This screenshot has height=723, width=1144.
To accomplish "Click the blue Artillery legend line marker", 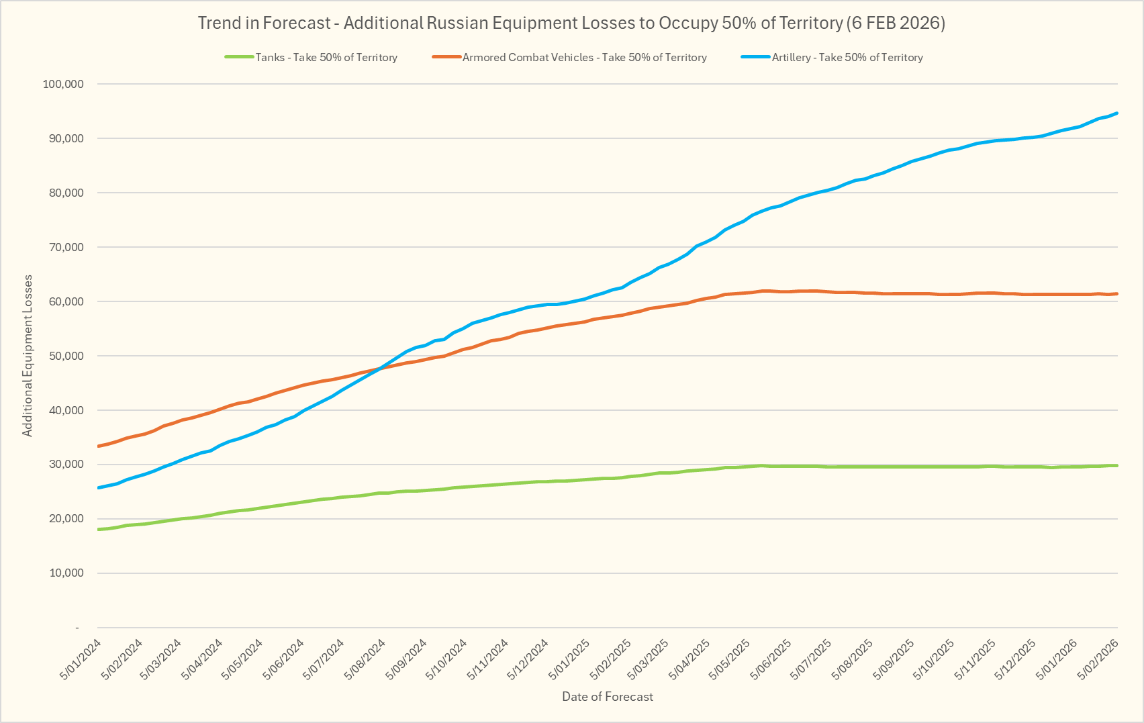I will tap(755, 58).
